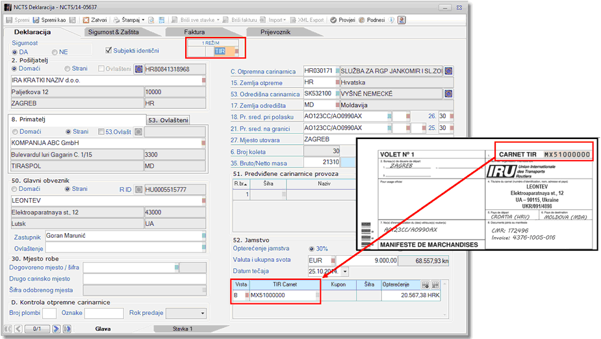The image size is (601, 339).
Task: Click the Zastupnik field with Goran Marunić
Action: pos(125,236)
